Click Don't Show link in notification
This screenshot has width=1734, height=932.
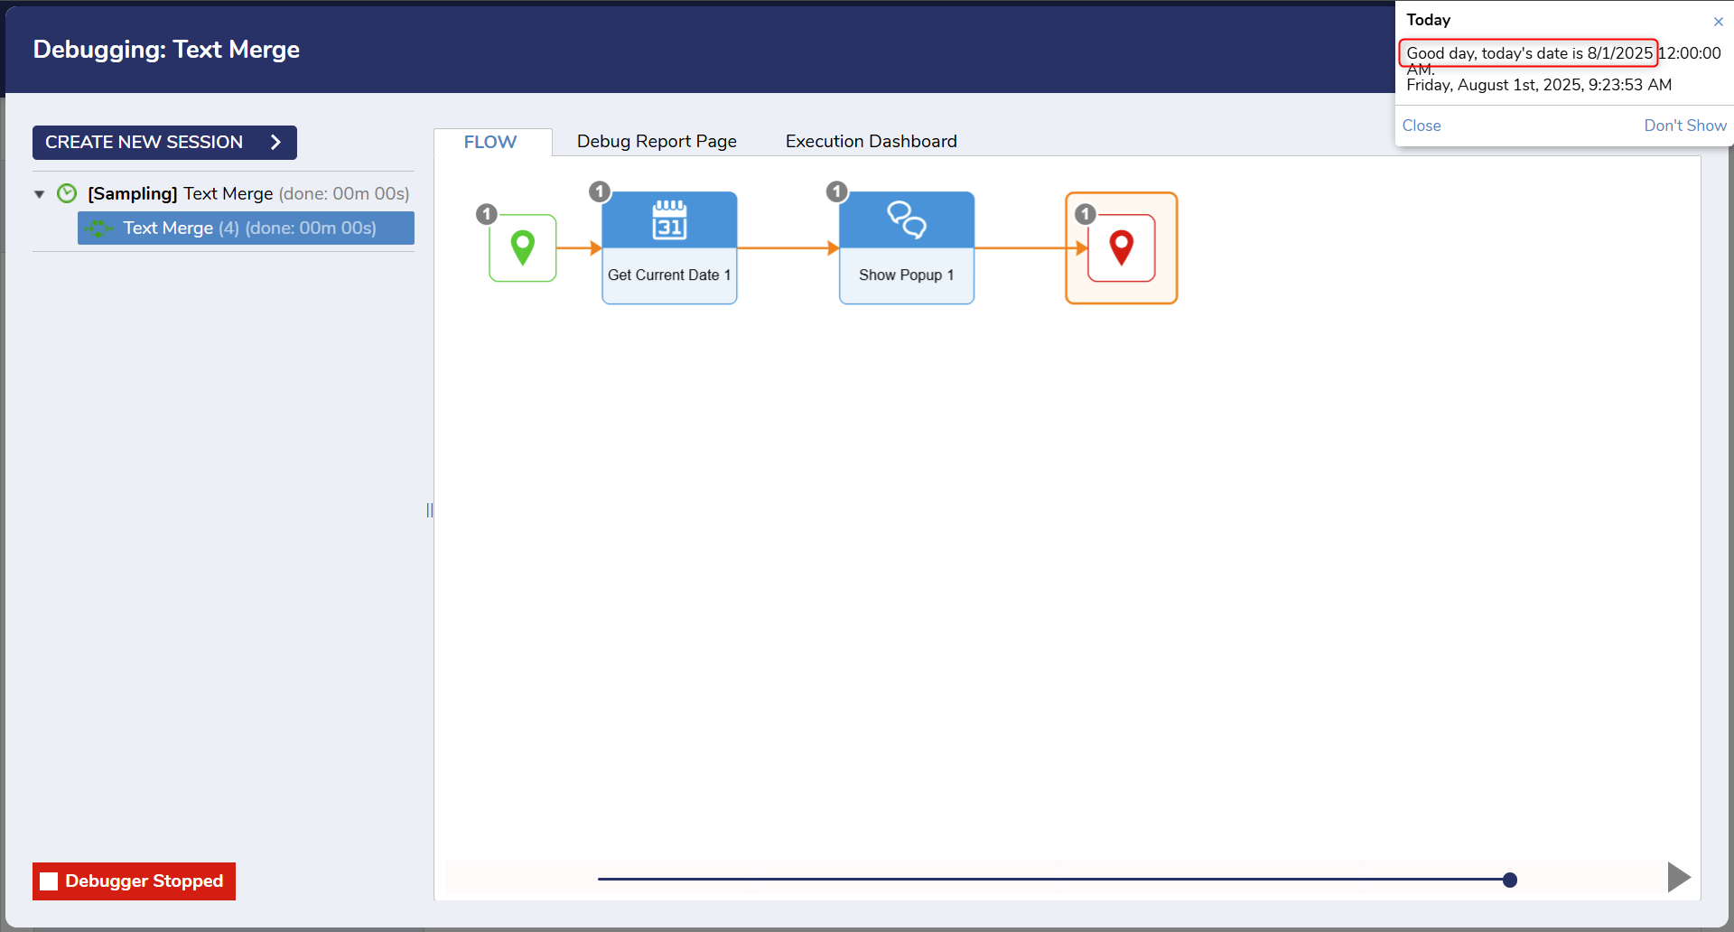[1685, 126]
